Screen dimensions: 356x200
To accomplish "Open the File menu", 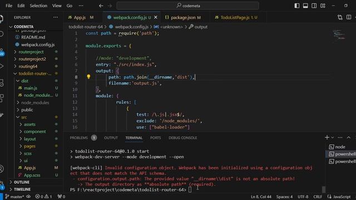I will (9, 6).
